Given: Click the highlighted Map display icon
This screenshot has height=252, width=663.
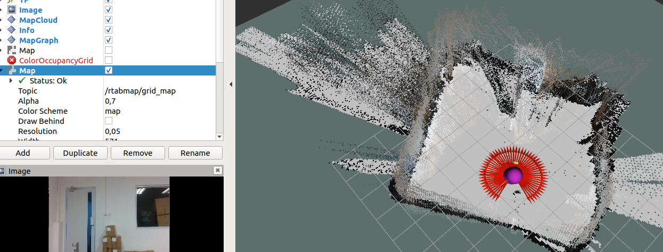Looking at the screenshot, I should click(12, 71).
